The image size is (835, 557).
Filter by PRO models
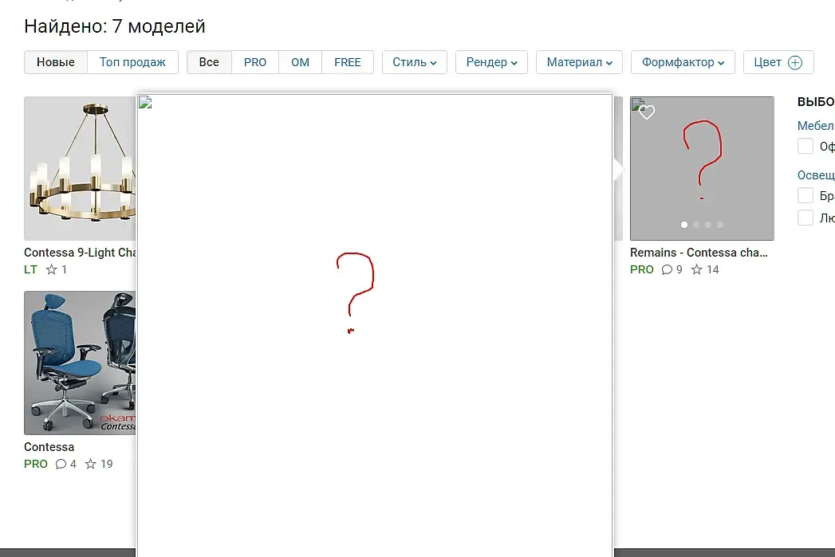coord(255,62)
